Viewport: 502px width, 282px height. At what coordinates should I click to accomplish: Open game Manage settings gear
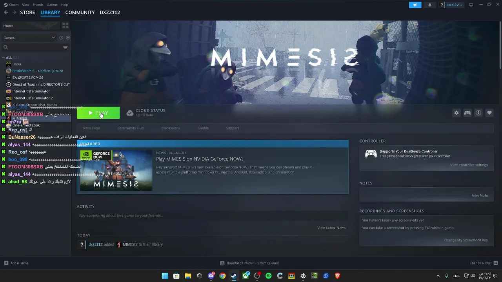coord(456,113)
